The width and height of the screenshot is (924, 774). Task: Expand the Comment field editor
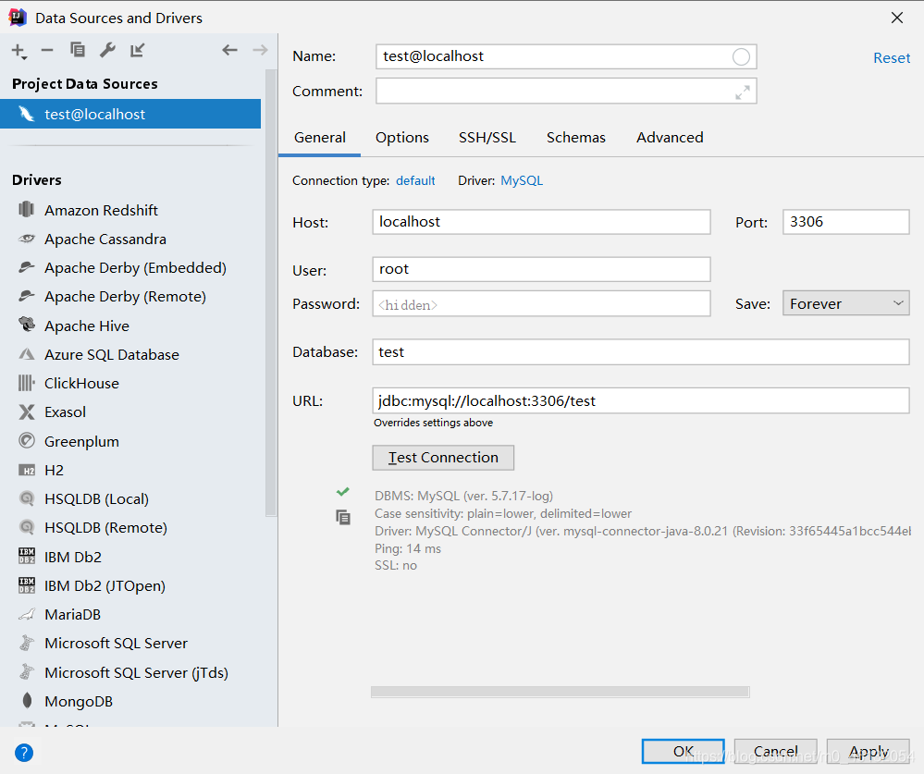pyautogui.click(x=743, y=92)
